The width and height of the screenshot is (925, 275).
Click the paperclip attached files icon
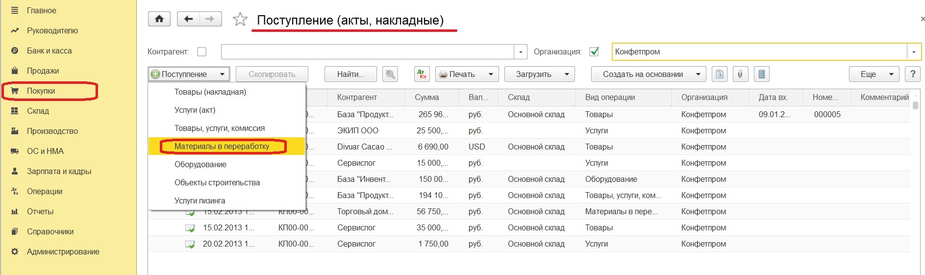tap(740, 74)
